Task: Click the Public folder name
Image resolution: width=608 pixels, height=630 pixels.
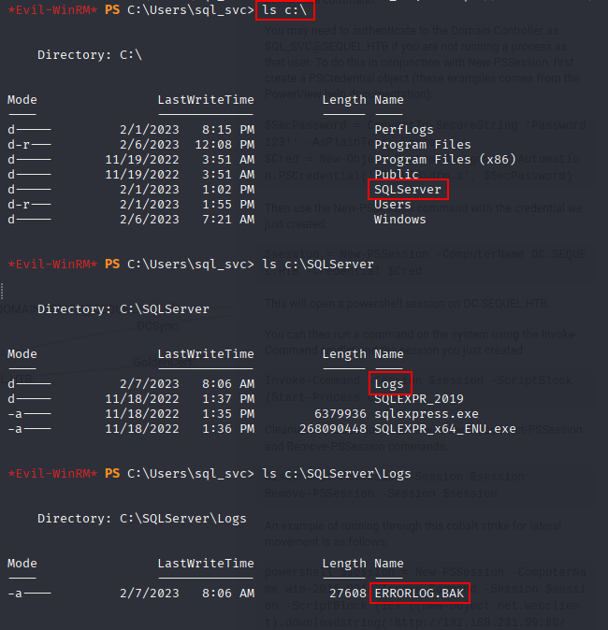Action: click(396, 175)
